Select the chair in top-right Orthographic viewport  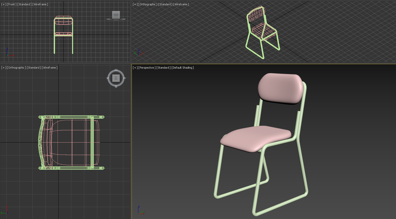tap(263, 33)
